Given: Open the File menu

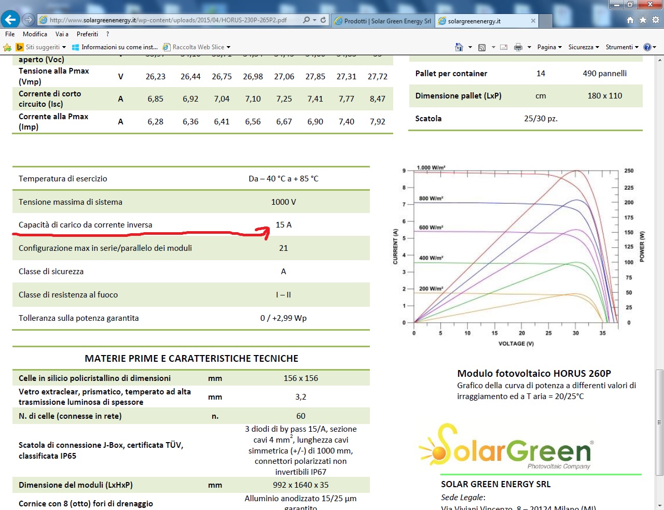Looking at the screenshot, I should tap(10, 34).
